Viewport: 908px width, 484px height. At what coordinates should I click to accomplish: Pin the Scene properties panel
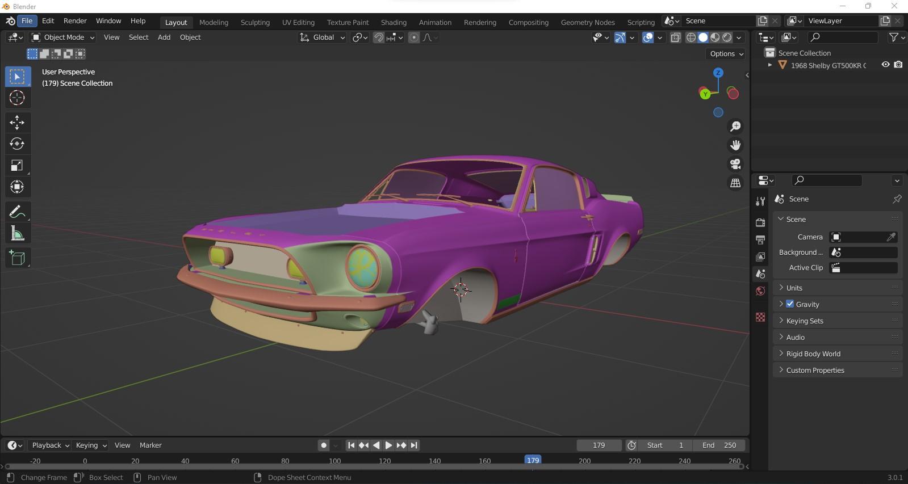(x=897, y=199)
